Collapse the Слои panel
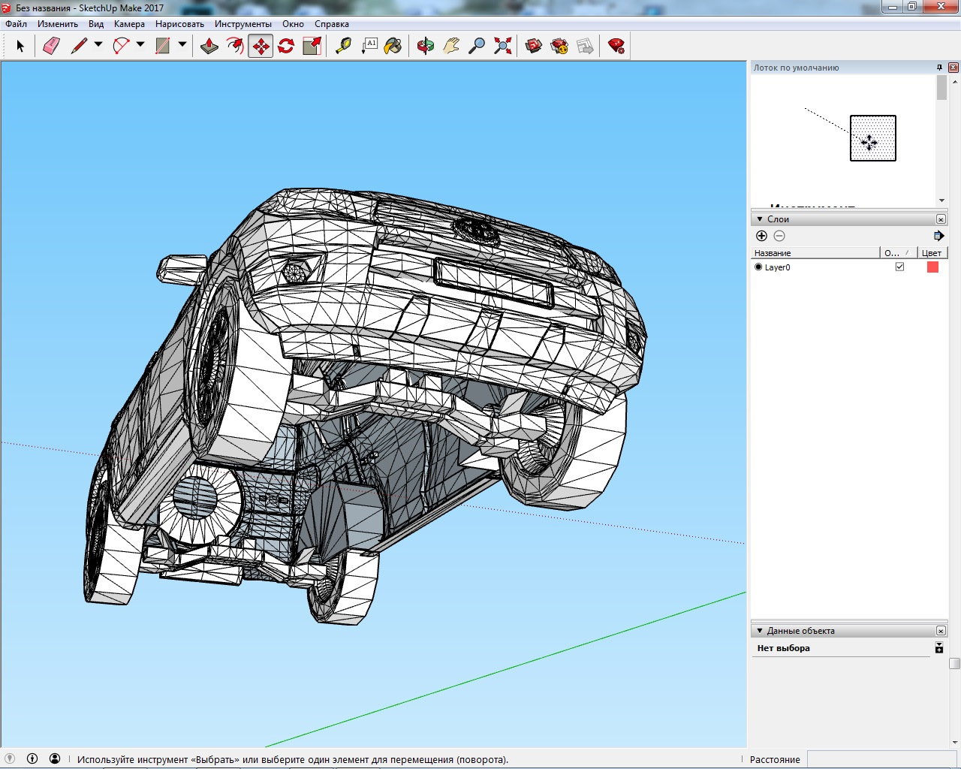Viewport: 961px width, 769px height. click(x=760, y=219)
